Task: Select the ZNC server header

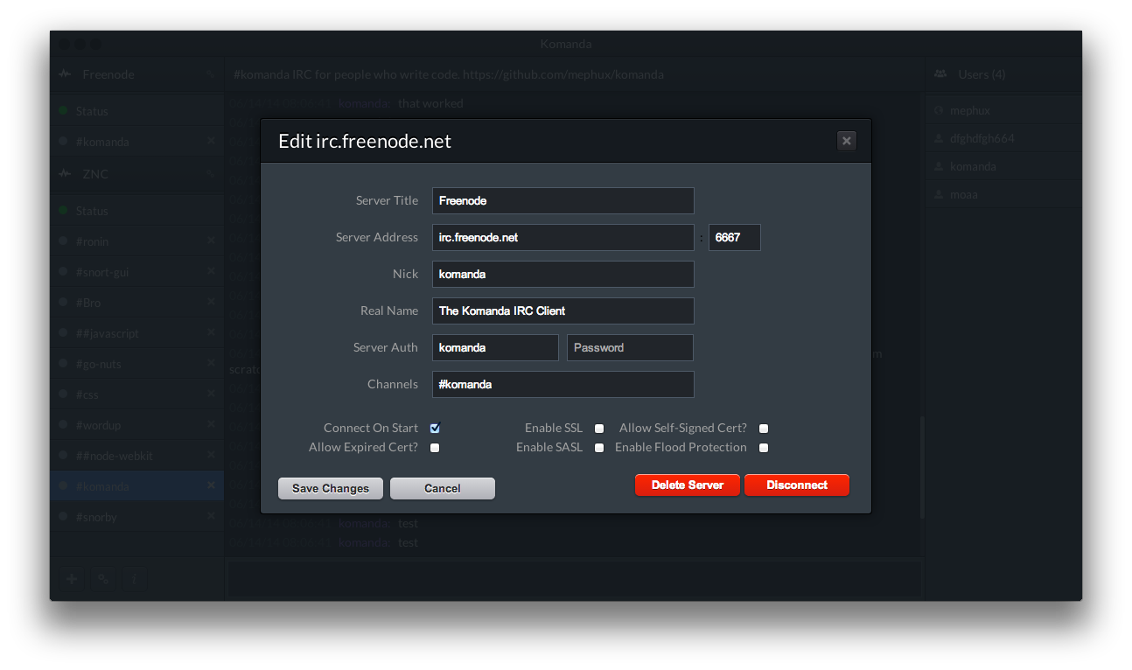Action: pos(137,174)
